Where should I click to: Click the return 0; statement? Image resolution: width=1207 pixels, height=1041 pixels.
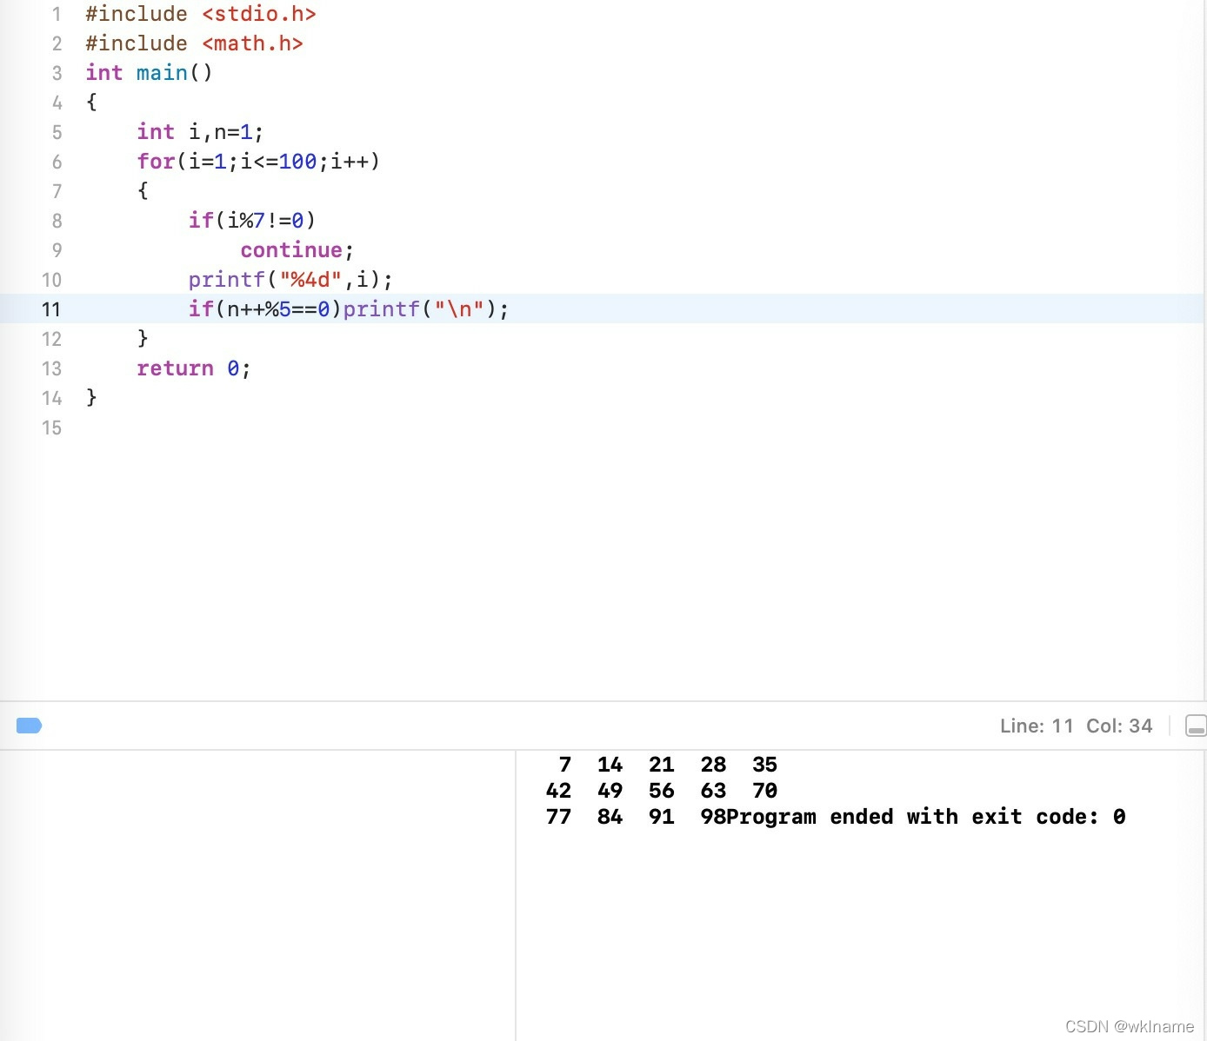point(194,368)
